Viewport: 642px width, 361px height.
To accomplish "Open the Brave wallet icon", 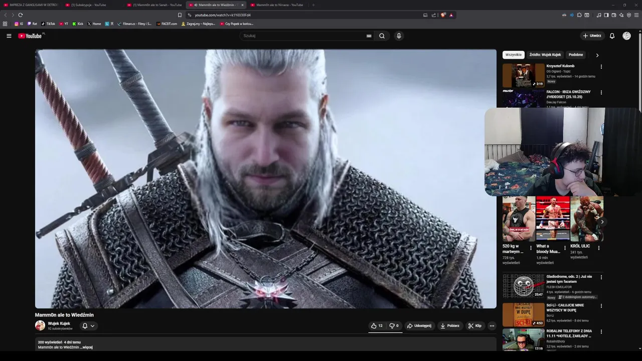I will 613,15.
